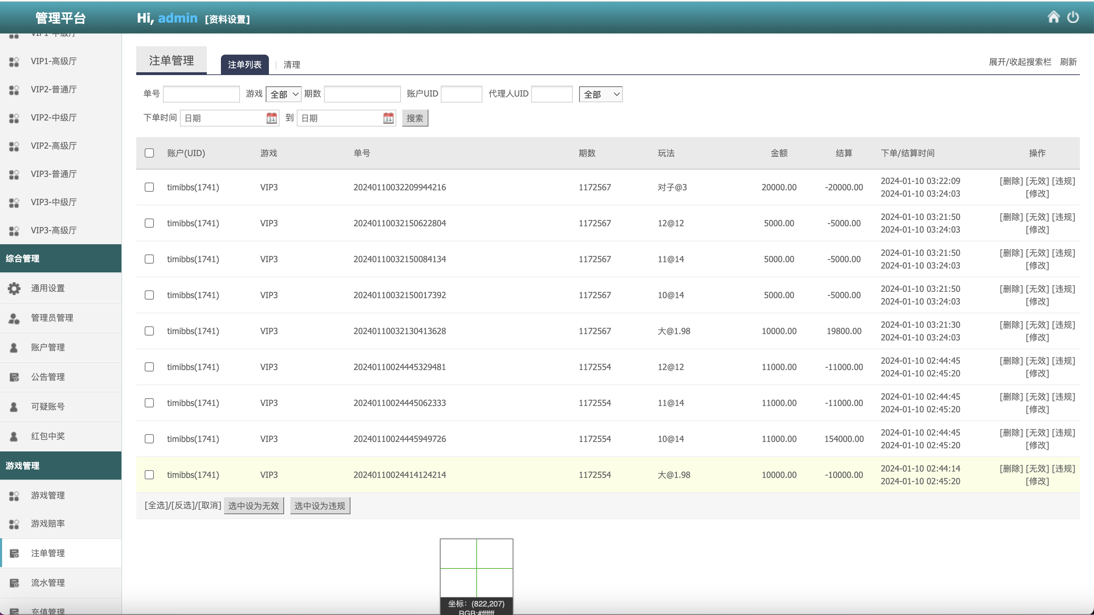The width and height of the screenshot is (1094, 615).
Task: Click the 搜索 button
Action: [415, 118]
